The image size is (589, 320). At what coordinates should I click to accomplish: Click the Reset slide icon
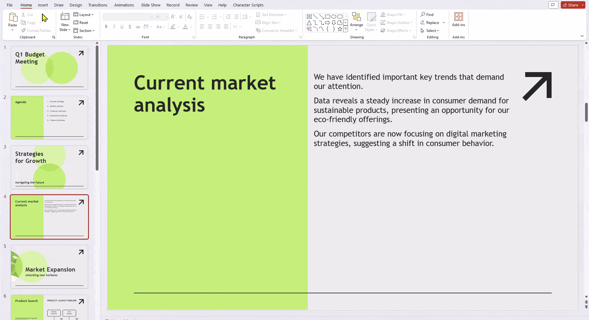(x=76, y=22)
